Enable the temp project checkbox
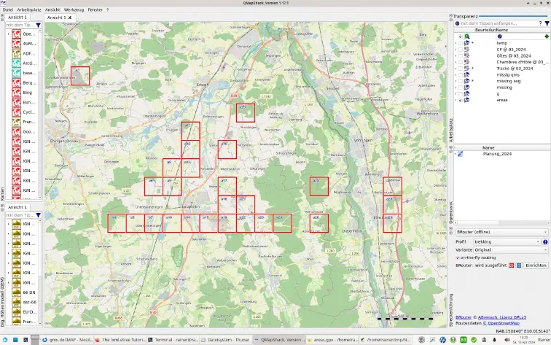 point(461,43)
